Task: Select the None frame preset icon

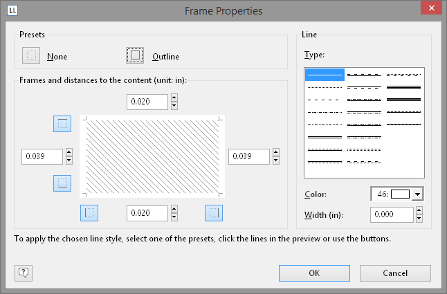Action: pyautogui.click(x=31, y=56)
